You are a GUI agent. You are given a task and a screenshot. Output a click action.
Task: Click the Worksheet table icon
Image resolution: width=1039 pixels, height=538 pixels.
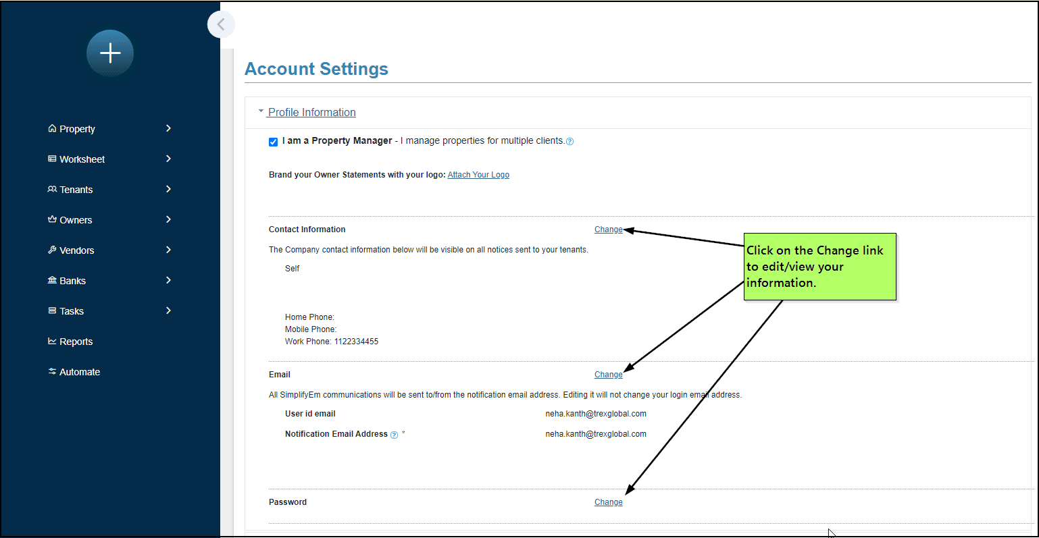coord(52,159)
